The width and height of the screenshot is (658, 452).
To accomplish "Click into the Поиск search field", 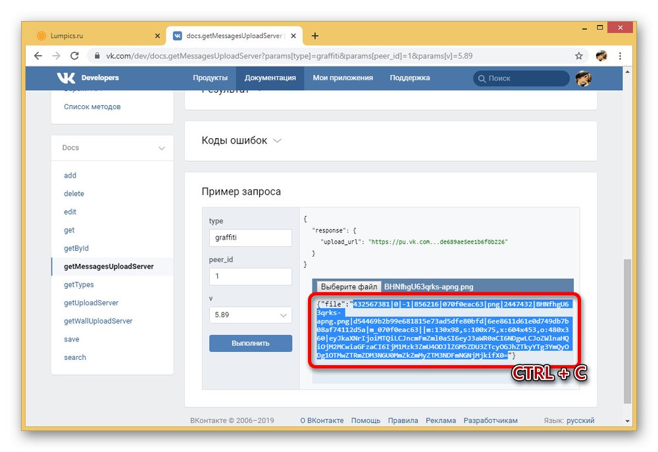I will [521, 78].
